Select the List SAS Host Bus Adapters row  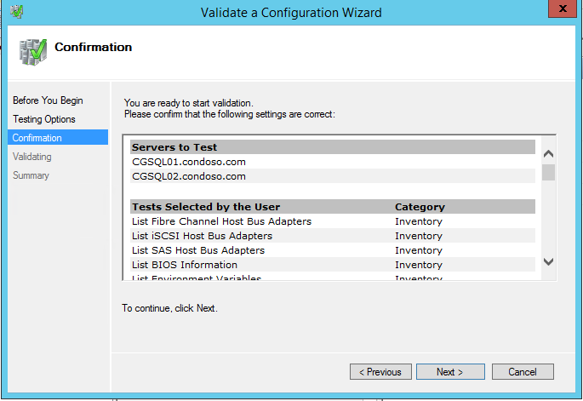point(333,250)
